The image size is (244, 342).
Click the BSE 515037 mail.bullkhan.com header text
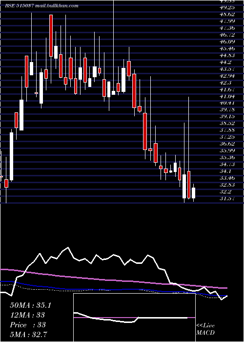tap(41, 6)
